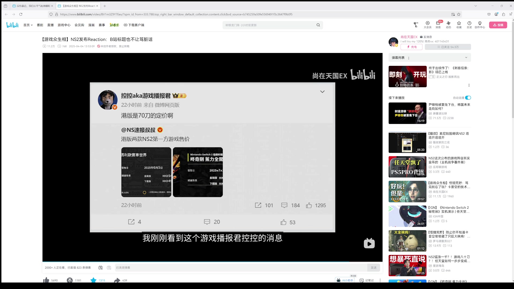Viewport: 514px width, 289px height.
Task: Open 历史 watch history icon
Action: (469, 25)
